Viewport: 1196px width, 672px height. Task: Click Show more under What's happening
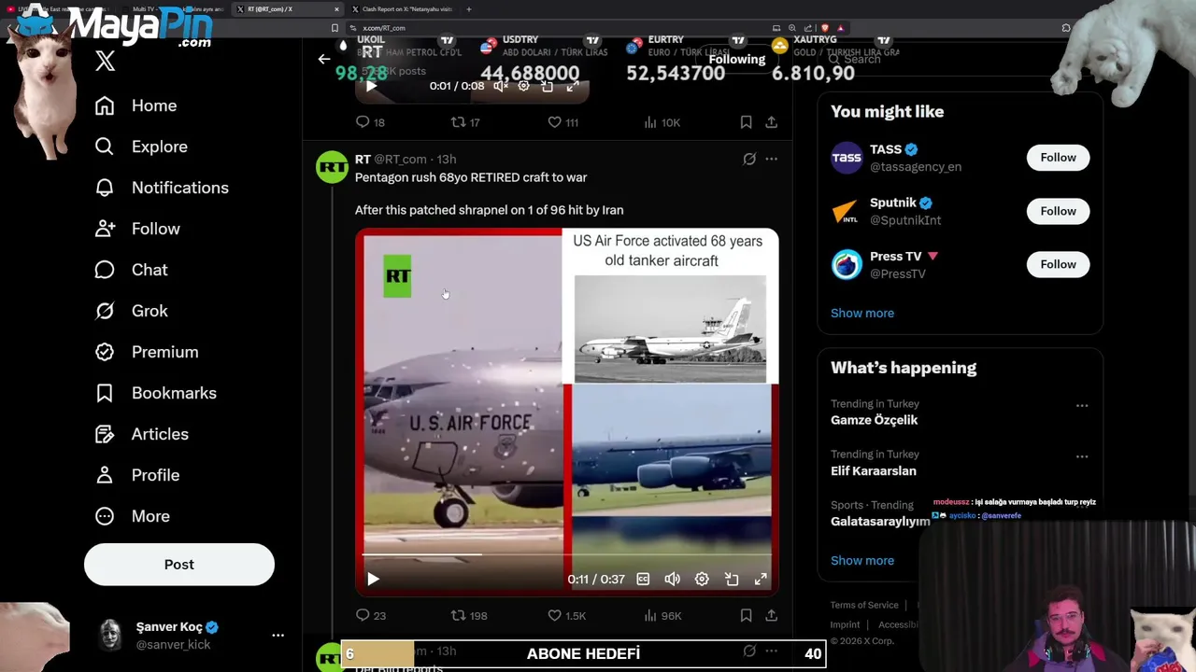862,560
